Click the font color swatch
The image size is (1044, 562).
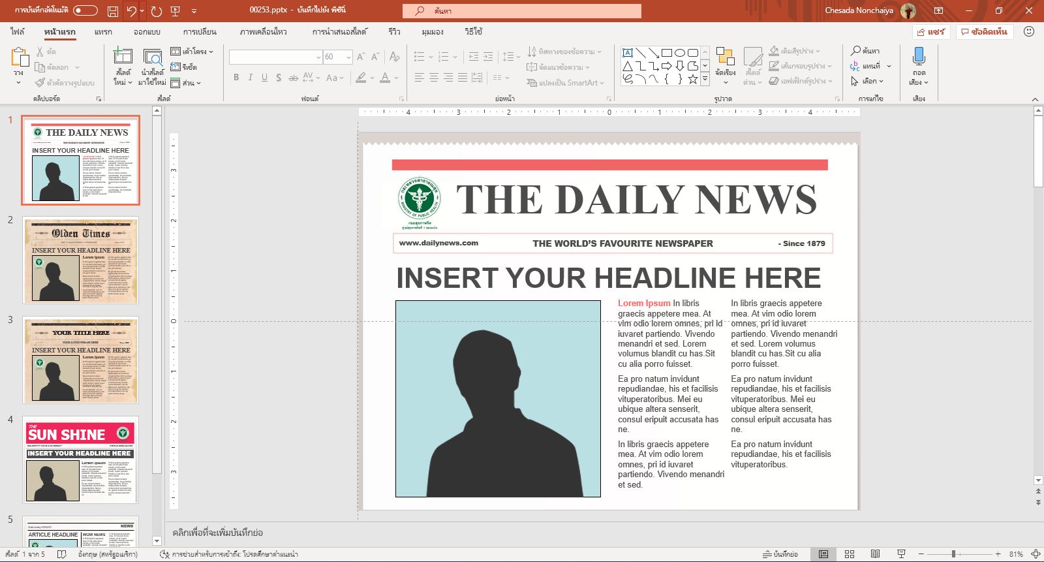pyautogui.click(x=385, y=78)
